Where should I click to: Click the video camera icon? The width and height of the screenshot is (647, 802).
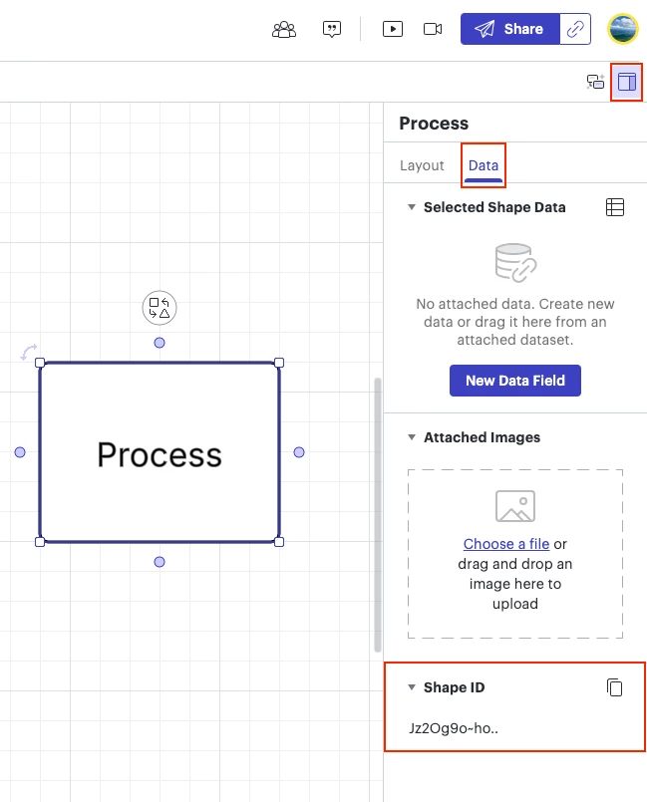tap(433, 29)
